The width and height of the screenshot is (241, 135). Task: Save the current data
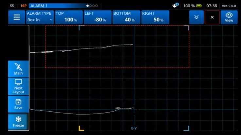tap(18, 104)
